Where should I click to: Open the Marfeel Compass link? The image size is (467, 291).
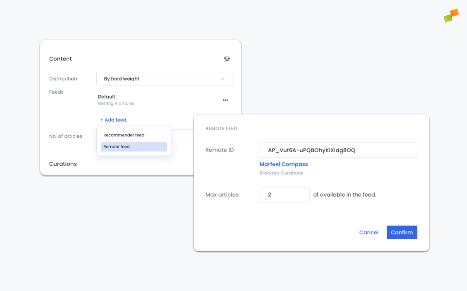283,164
